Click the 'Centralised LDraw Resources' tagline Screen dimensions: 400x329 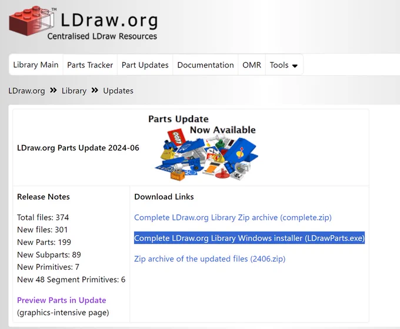102,36
